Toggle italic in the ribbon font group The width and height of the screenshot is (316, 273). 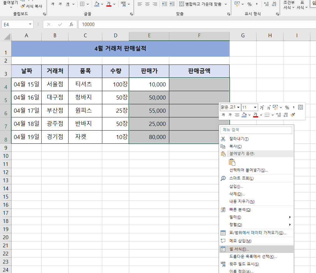pos(60,4)
